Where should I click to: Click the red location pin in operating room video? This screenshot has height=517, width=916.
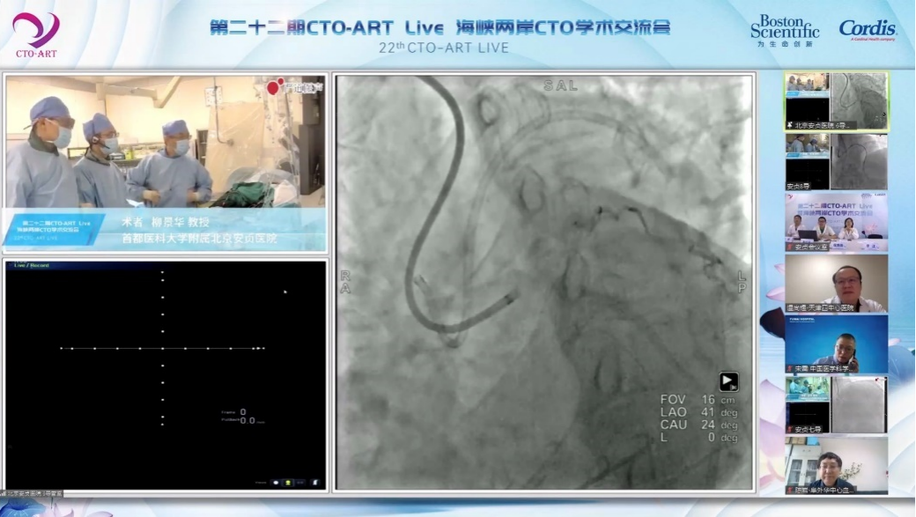273,87
